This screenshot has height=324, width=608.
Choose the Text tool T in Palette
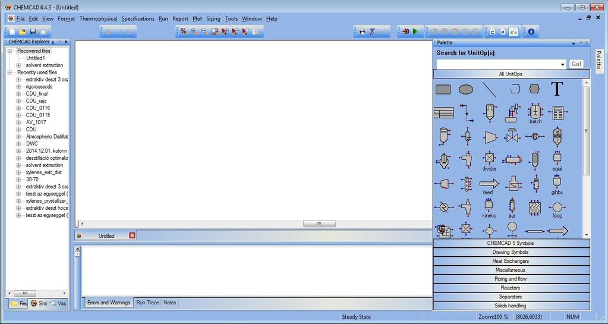(x=557, y=89)
